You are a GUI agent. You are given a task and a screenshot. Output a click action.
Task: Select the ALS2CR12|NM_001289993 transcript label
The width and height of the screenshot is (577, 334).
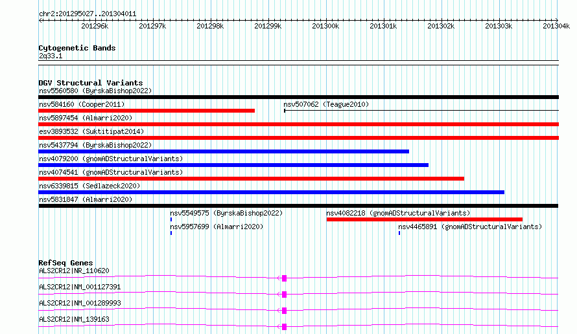pyautogui.click(x=80, y=303)
